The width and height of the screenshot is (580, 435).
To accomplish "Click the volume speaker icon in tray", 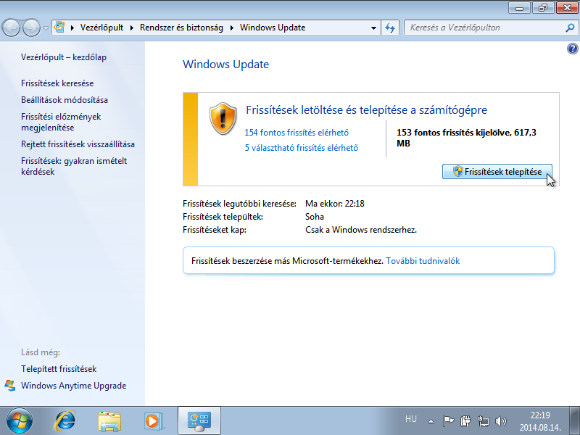I will pyautogui.click(x=500, y=421).
